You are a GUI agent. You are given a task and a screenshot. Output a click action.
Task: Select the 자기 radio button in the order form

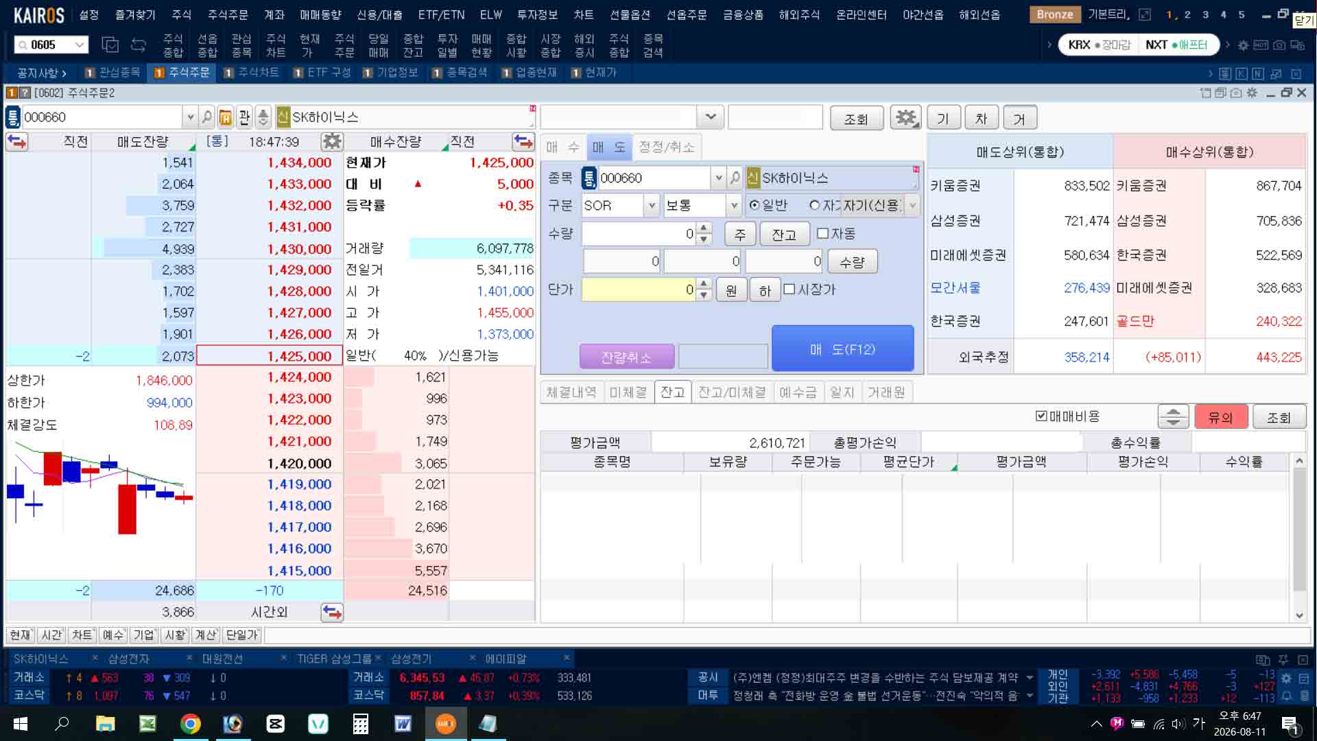[814, 205]
